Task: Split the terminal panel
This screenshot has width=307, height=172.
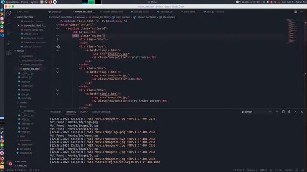Action: click(x=283, y=112)
